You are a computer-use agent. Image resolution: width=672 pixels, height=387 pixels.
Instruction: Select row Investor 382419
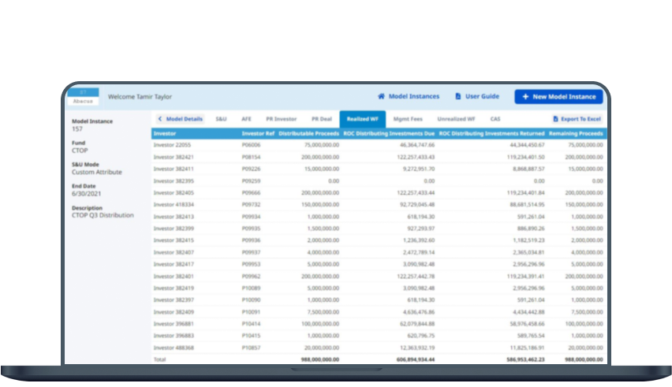pyautogui.click(x=379, y=288)
